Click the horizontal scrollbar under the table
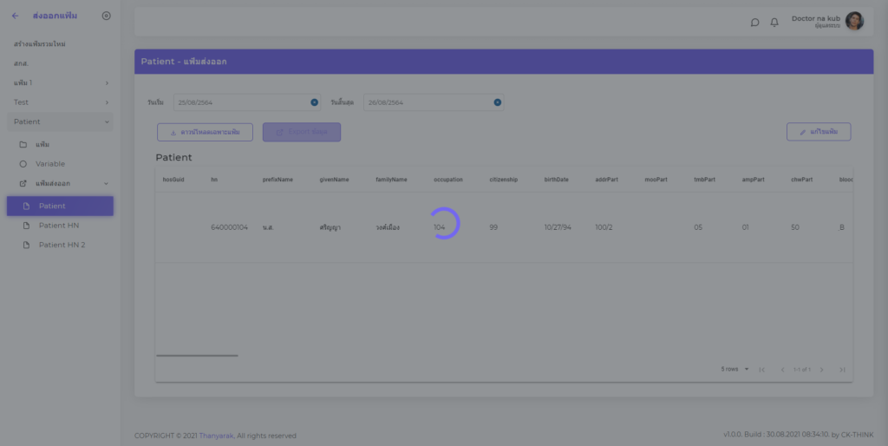888x446 pixels. click(197, 355)
